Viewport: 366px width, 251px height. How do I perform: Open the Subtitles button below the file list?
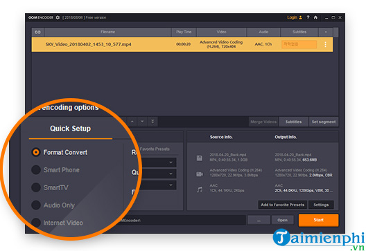tap(293, 122)
